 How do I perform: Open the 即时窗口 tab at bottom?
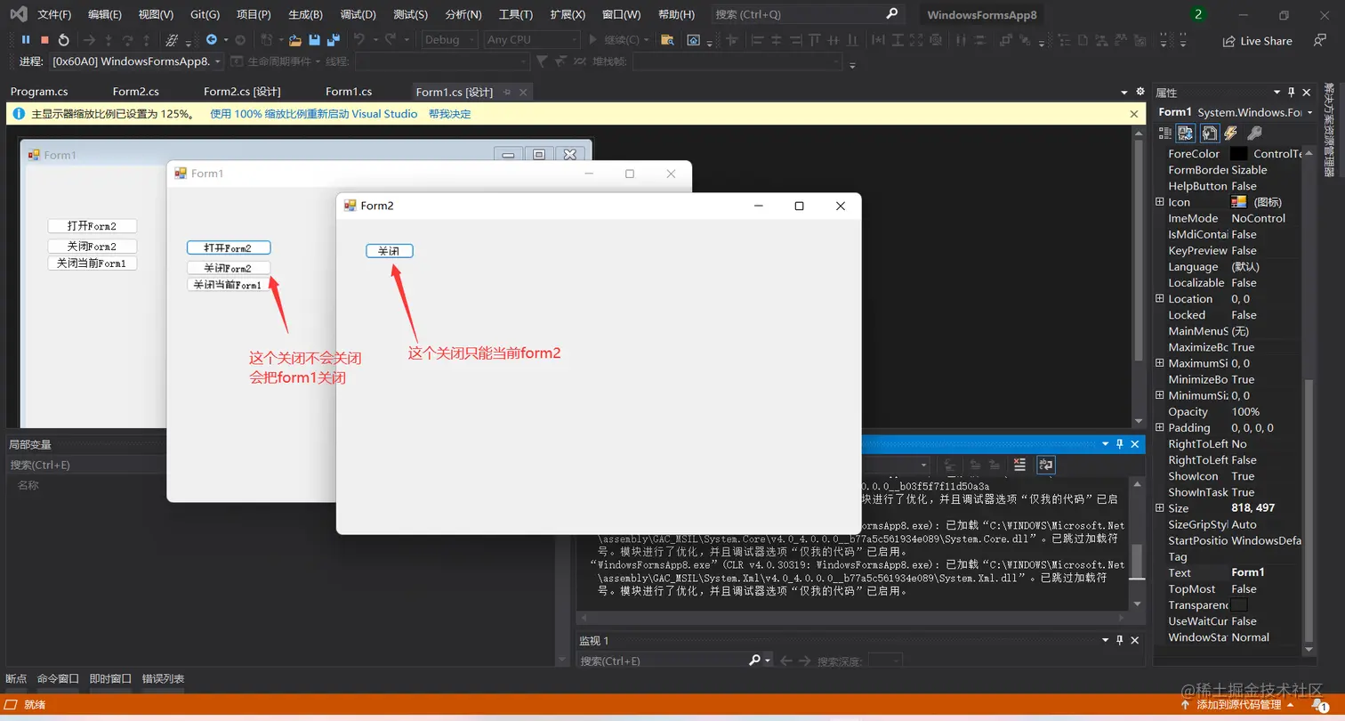click(x=110, y=679)
